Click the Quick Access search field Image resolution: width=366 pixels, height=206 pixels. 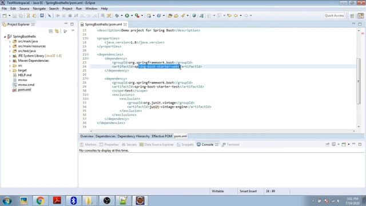pos(334,15)
